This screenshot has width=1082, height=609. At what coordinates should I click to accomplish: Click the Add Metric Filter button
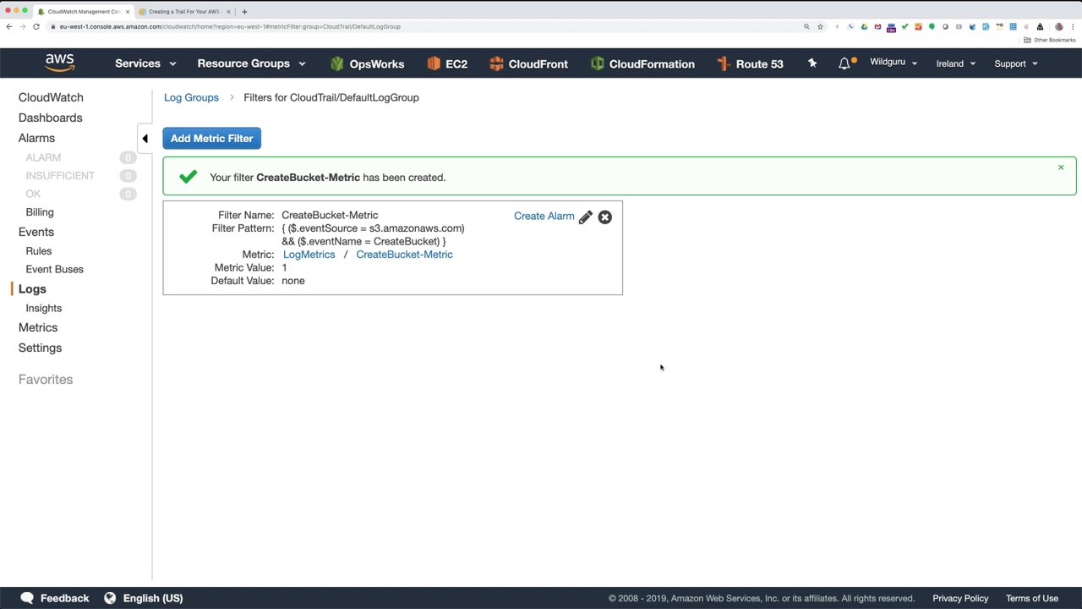[x=212, y=139]
